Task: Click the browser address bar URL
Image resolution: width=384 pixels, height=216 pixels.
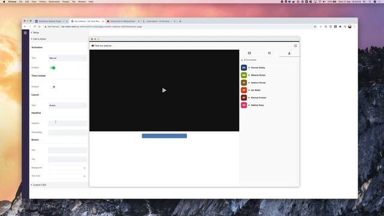Action: (101, 26)
